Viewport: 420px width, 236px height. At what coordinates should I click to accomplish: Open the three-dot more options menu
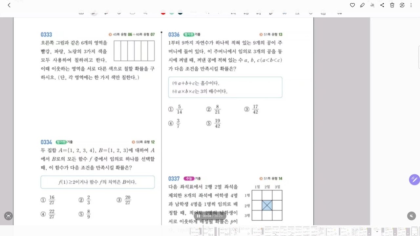[x=412, y=5]
